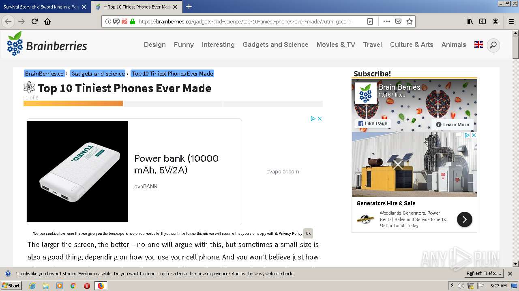The image size is (519, 291).
Task: Visit evapolar.com from the ad
Action: tap(283, 171)
